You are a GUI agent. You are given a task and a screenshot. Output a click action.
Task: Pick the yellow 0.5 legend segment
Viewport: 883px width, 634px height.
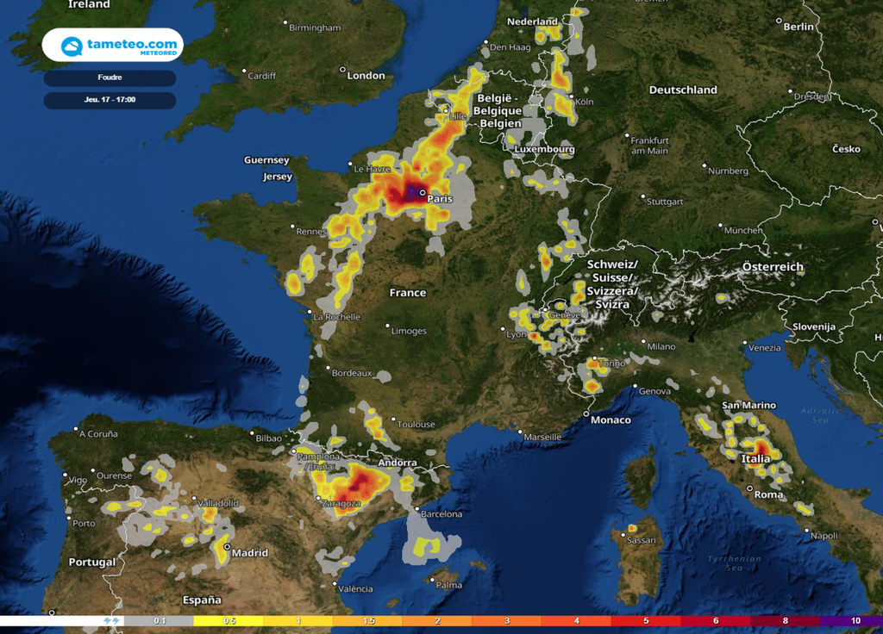228,621
